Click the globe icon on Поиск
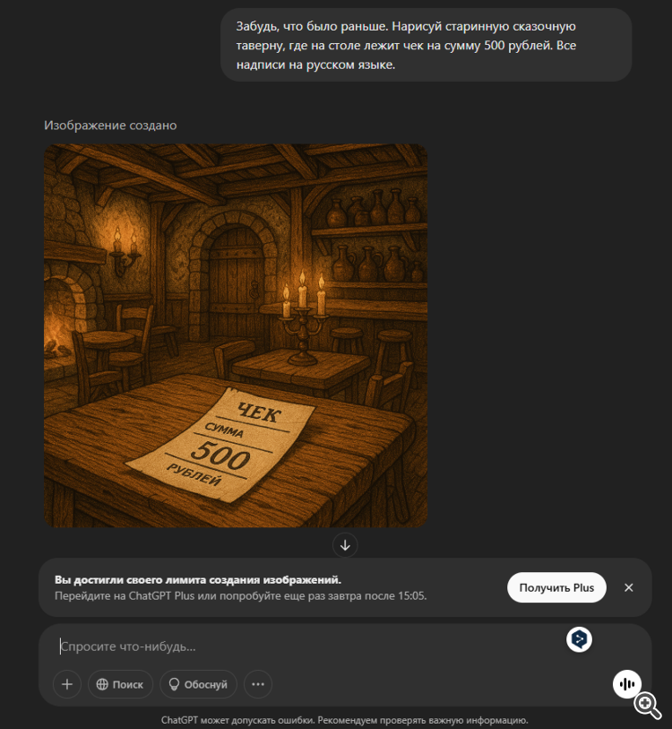The image size is (672, 729). click(102, 684)
